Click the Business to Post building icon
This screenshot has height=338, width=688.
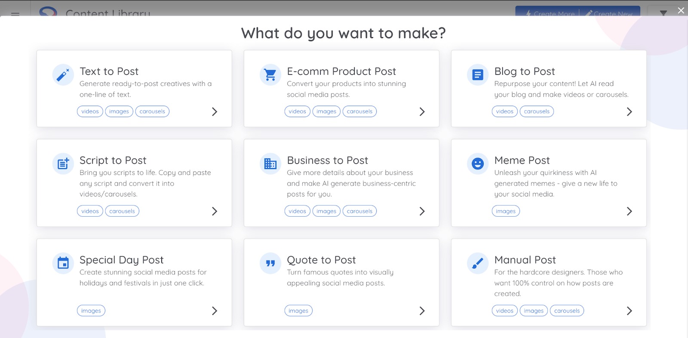coord(270,164)
